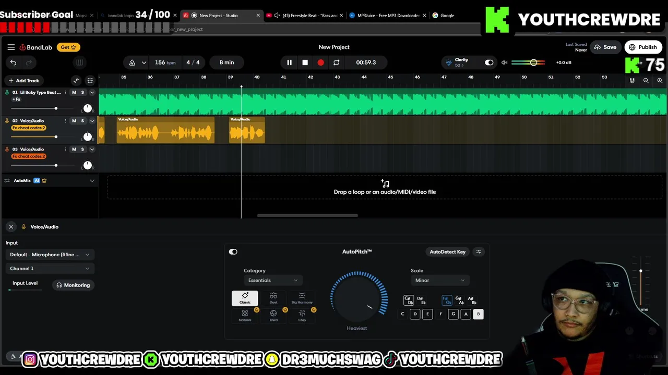Solo track 03 Voice/Audio
Viewport: 668px width, 375px height.
pos(82,149)
